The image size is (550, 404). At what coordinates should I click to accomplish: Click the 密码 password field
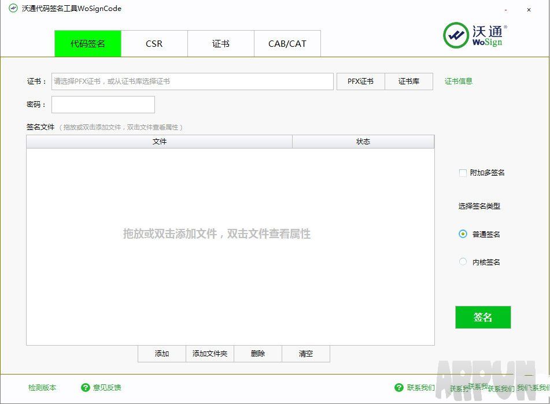103,105
